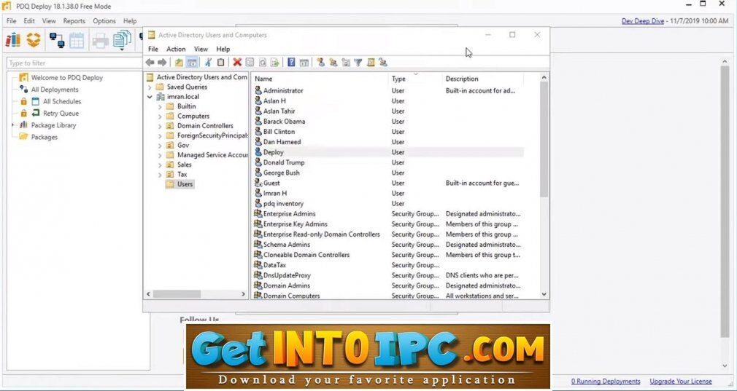Open the Reports menu in PDQ Deploy

(74, 21)
